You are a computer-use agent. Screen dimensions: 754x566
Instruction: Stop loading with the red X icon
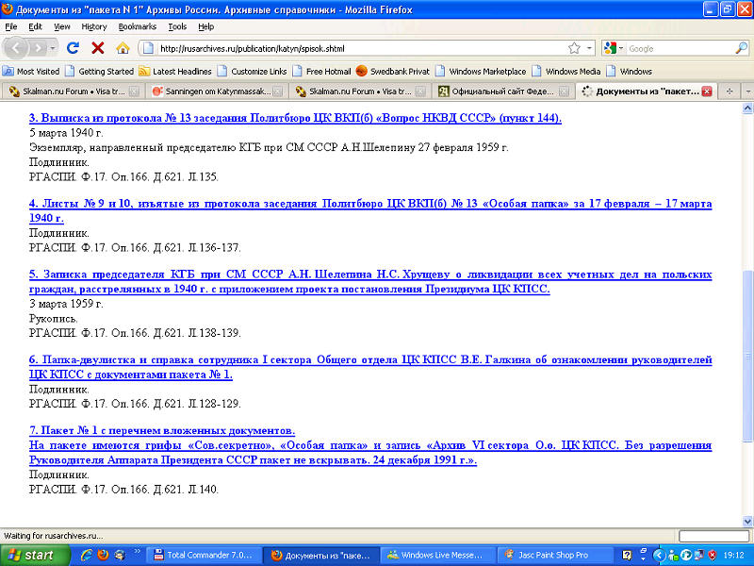(97, 48)
